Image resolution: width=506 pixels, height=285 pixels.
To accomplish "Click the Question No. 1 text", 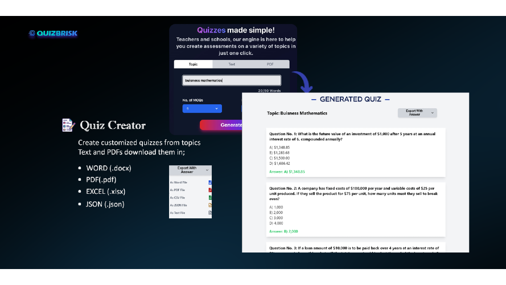I will coord(352,136).
